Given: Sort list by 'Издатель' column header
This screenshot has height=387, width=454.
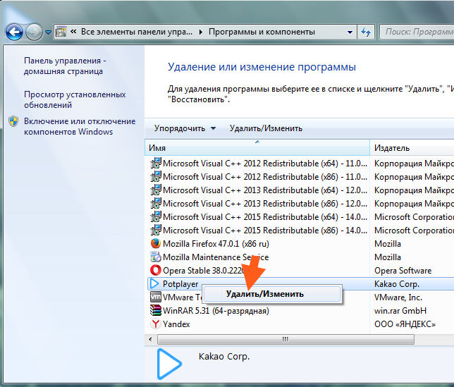Looking at the screenshot, I should pos(412,147).
